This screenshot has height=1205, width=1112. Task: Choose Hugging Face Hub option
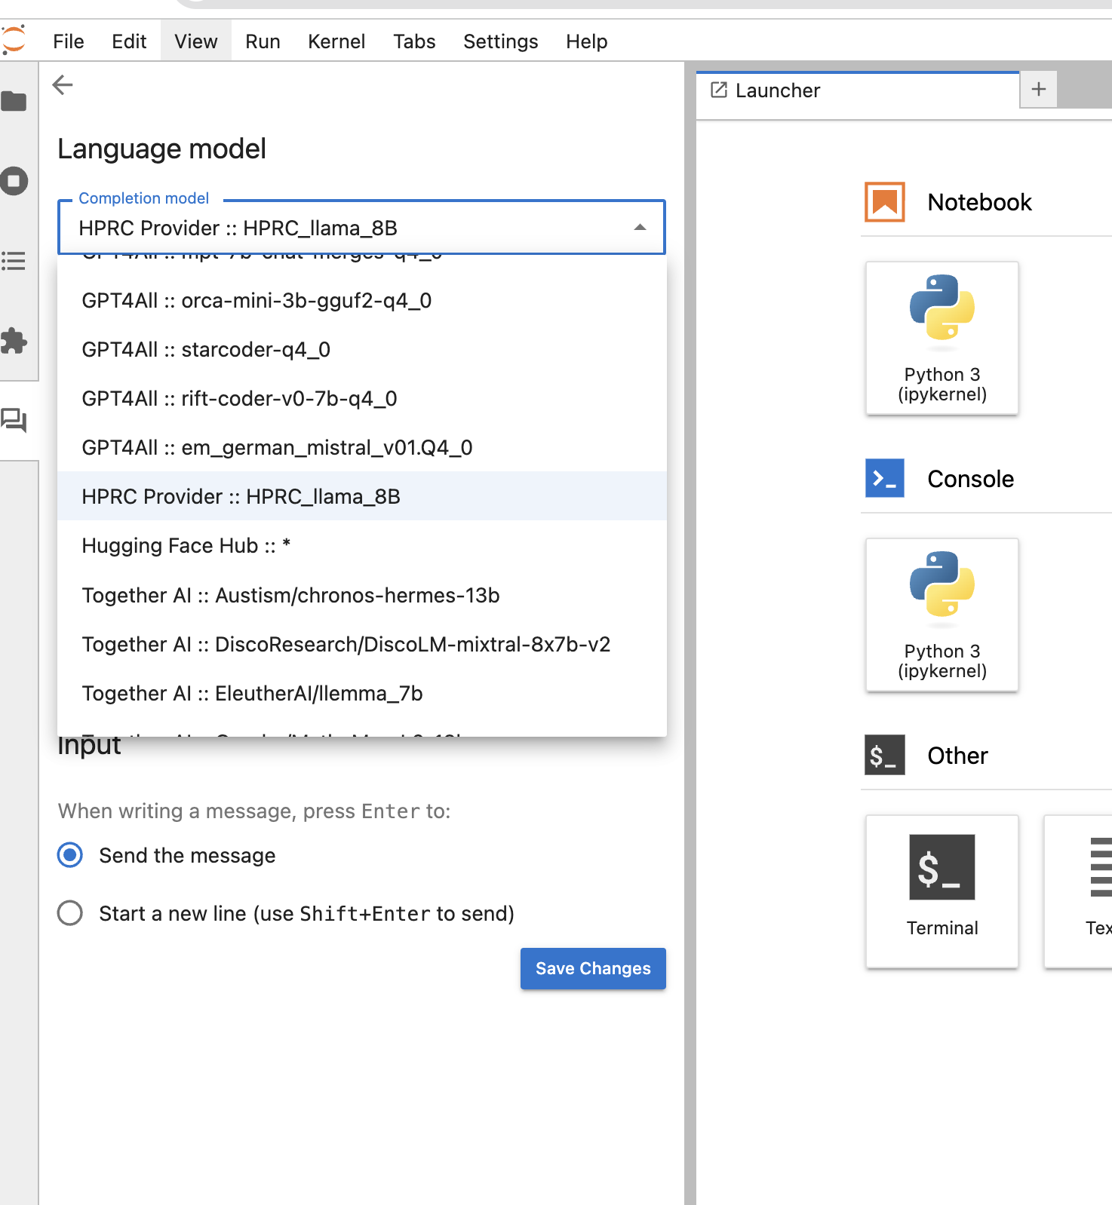[362, 545]
